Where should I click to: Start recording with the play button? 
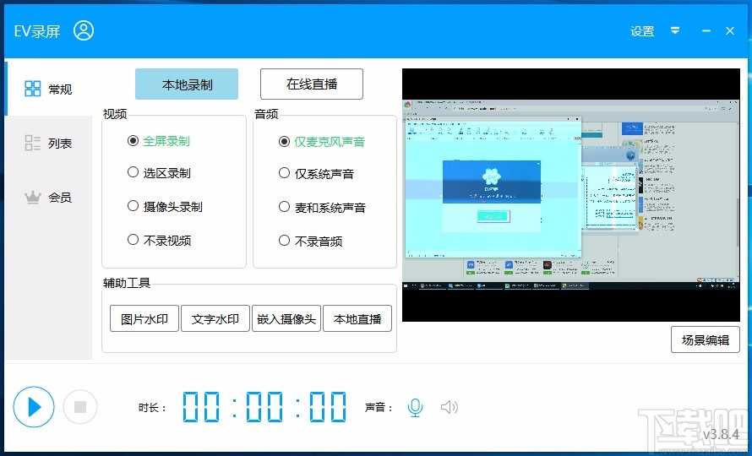coord(34,407)
